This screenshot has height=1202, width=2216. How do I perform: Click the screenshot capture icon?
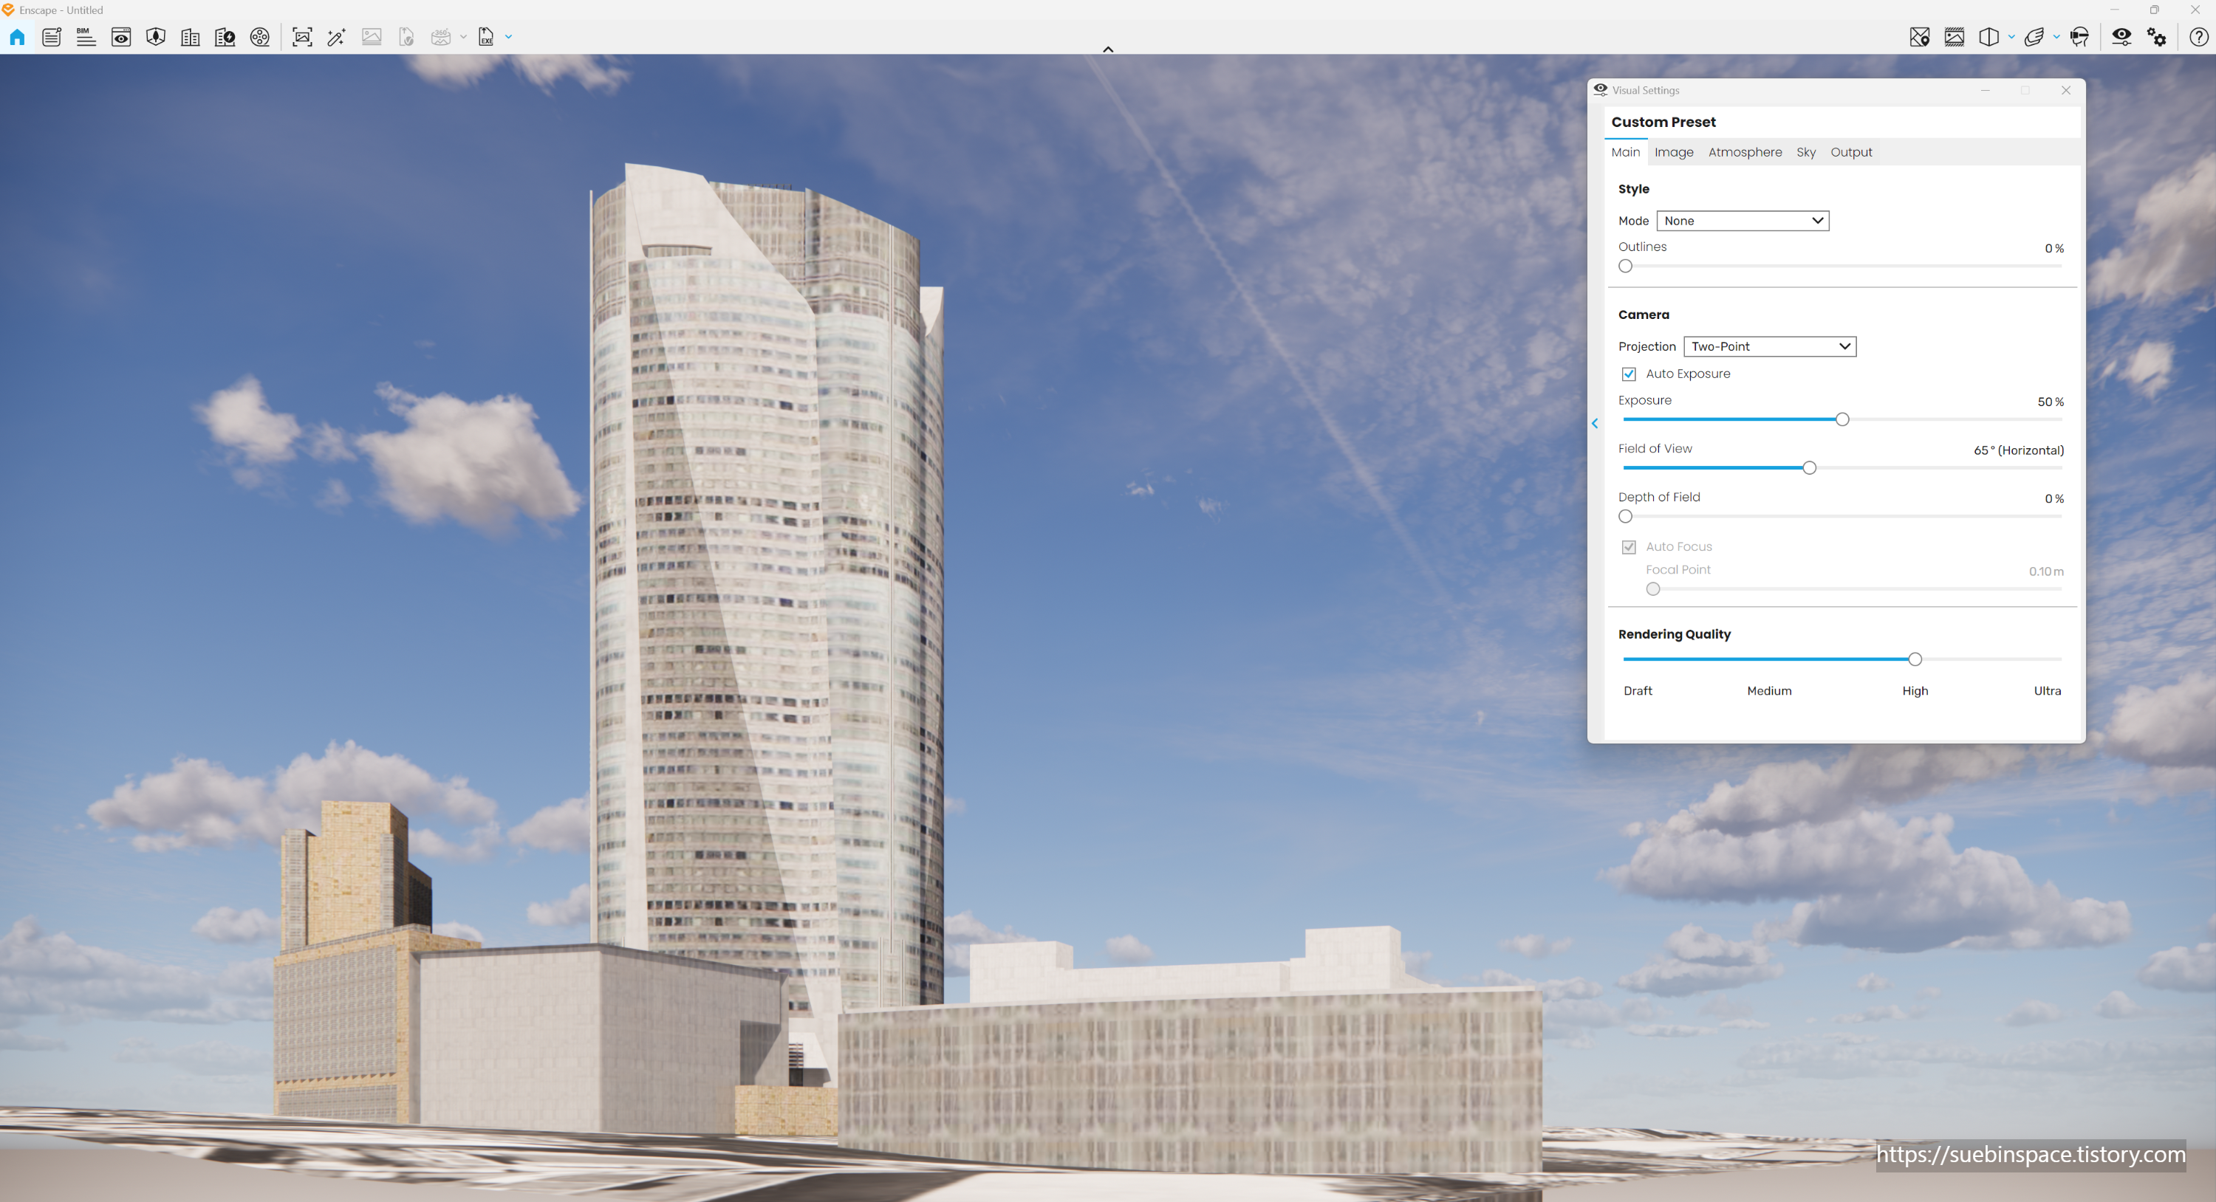pos(302,37)
